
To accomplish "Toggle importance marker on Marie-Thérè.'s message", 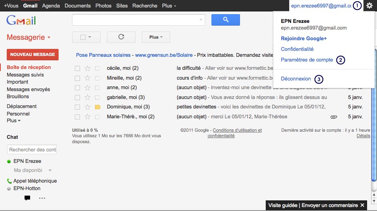I will point(97,117).
